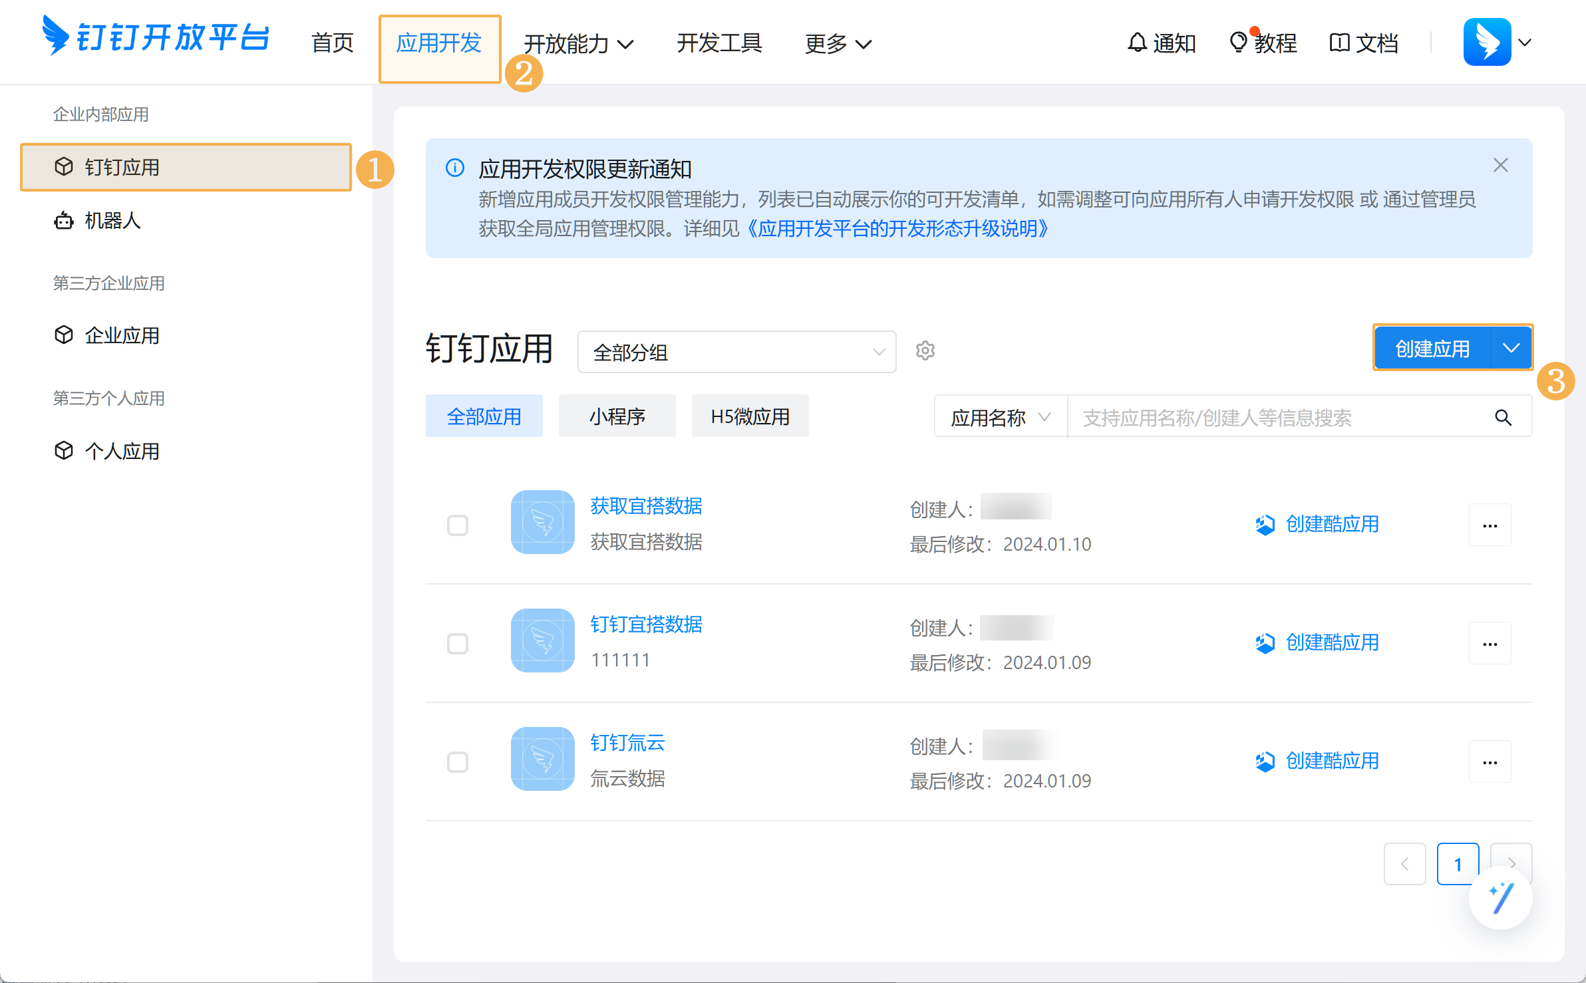1586x983 pixels.
Task: Expand the 创建应用 button arrow
Action: [x=1511, y=348]
